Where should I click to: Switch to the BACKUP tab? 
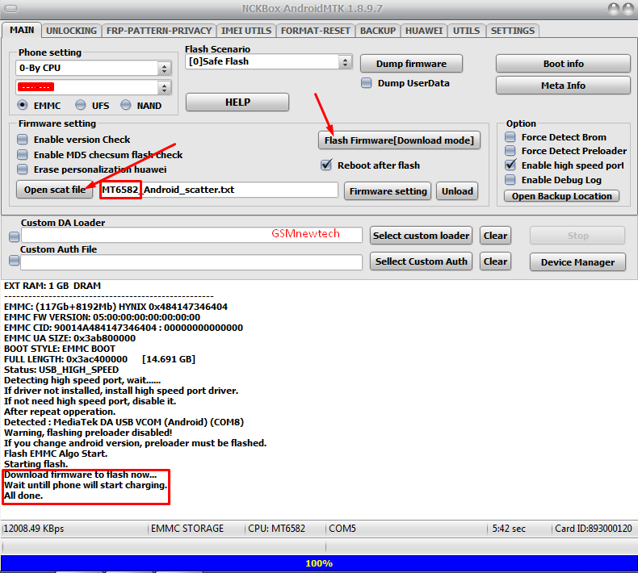[x=378, y=31]
